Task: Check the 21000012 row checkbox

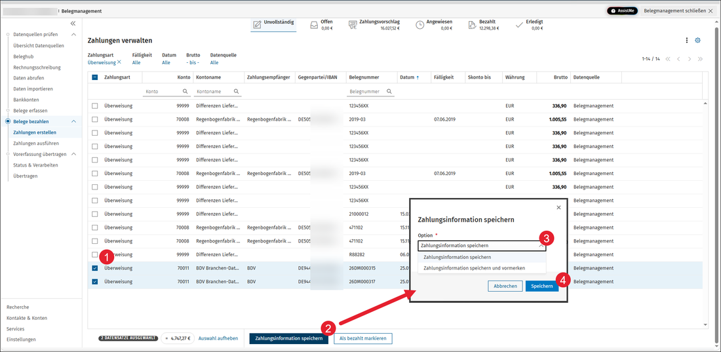Action: pyautogui.click(x=95, y=214)
